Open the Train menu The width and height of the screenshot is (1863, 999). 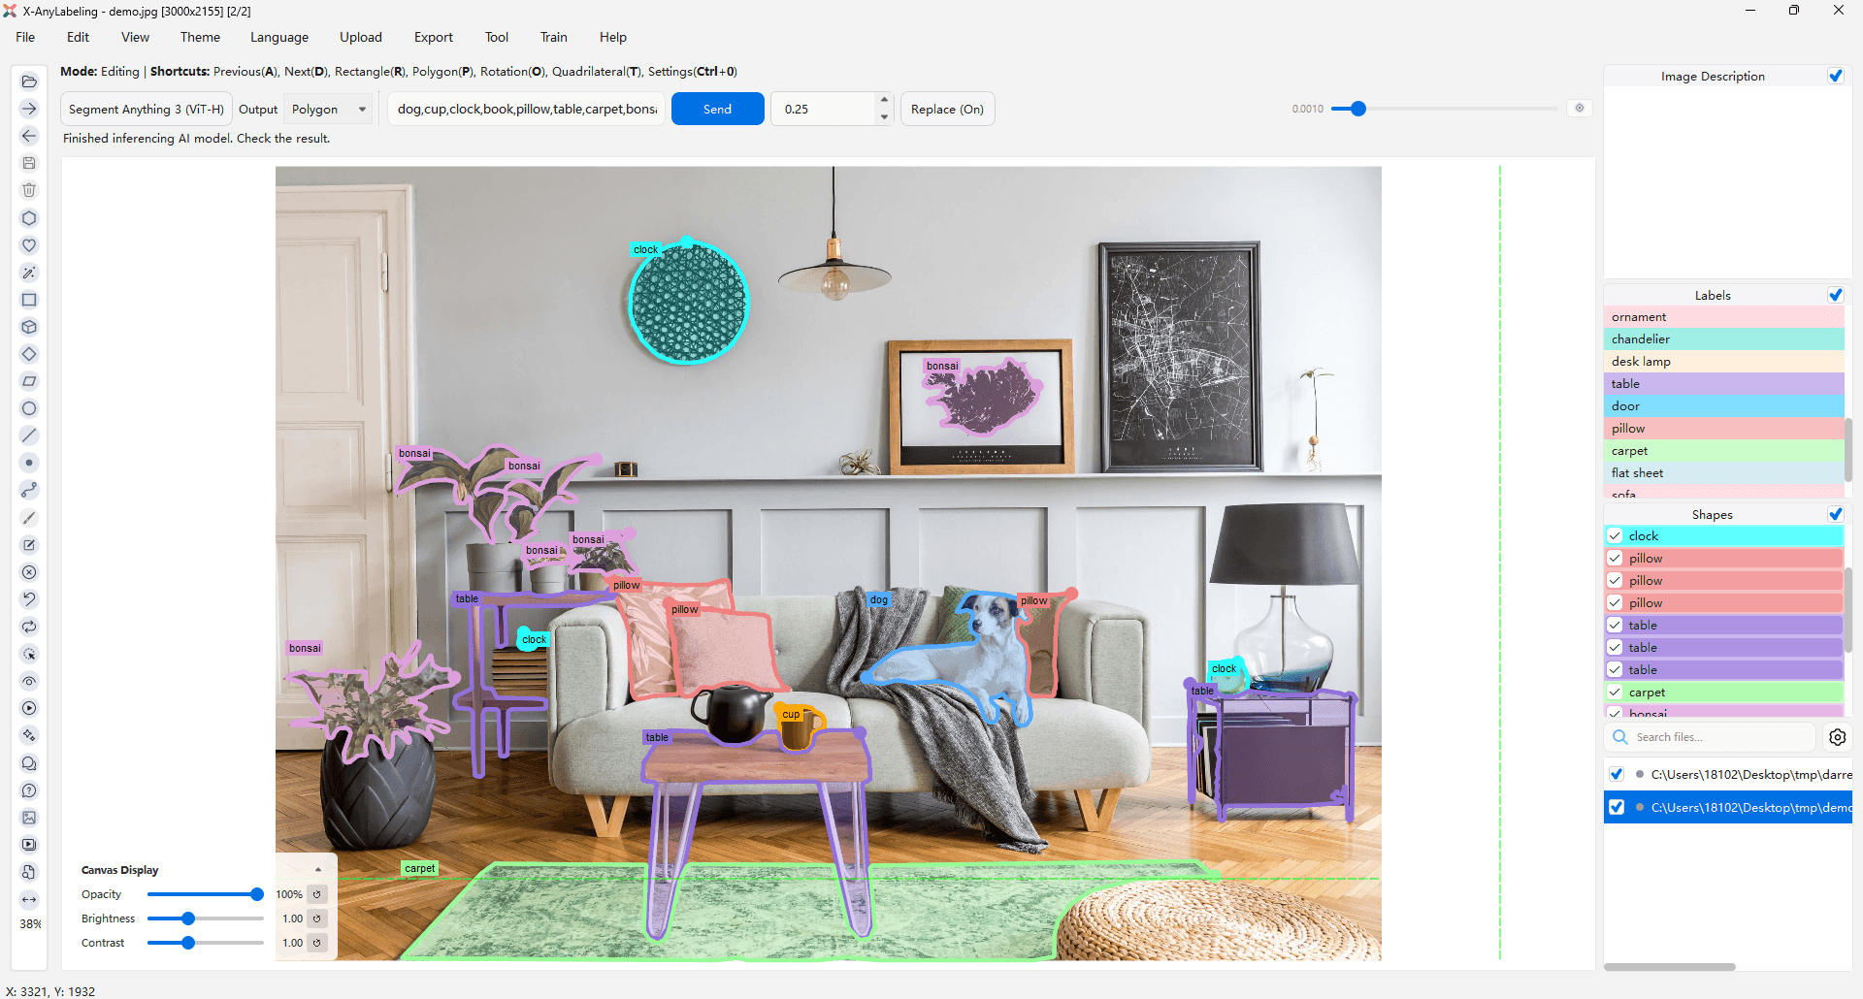(x=554, y=37)
